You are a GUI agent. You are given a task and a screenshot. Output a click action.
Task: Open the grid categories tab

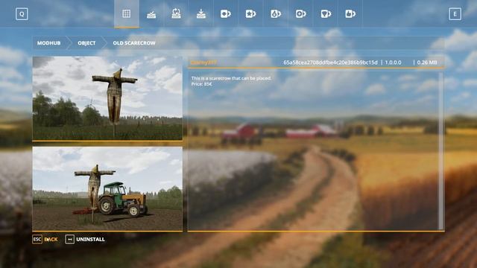tap(127, 13)
